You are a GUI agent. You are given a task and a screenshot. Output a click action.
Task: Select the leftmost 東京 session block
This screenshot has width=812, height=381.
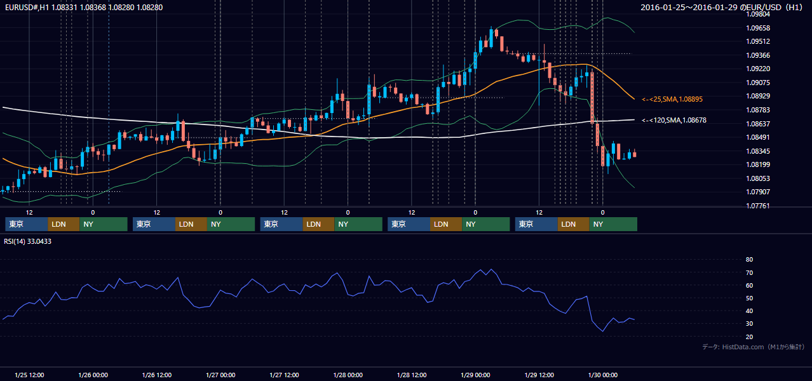click(x=27, y=224)
